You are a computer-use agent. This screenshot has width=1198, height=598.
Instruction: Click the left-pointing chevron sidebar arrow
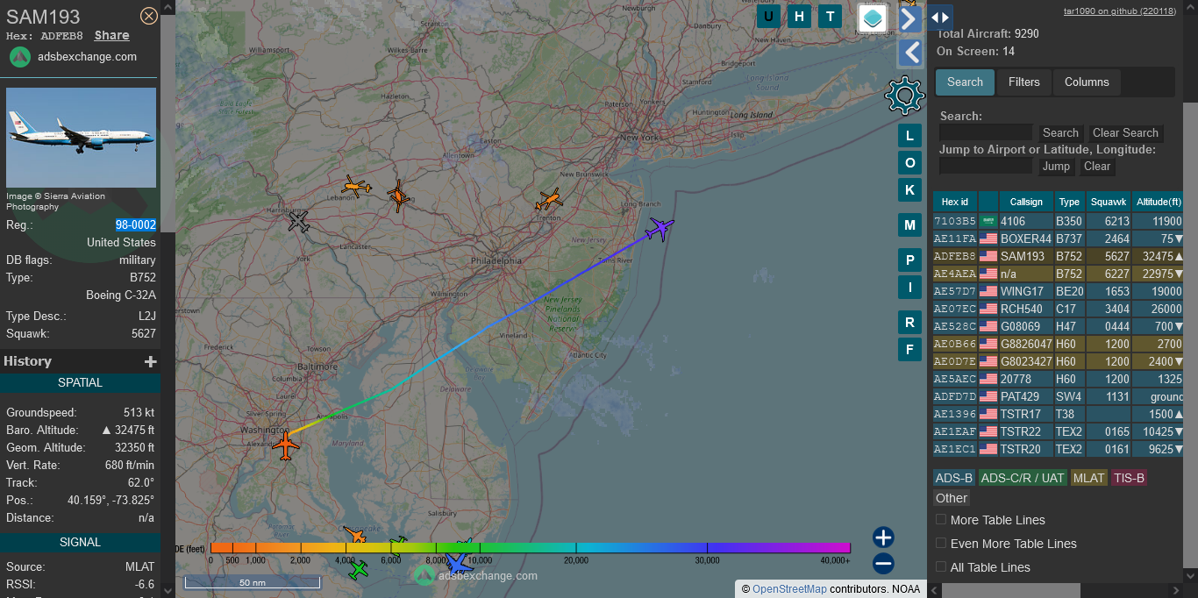coord(910,53)
